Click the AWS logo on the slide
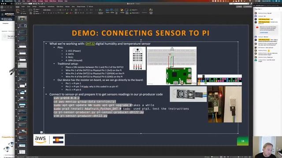 pos(41,140)
